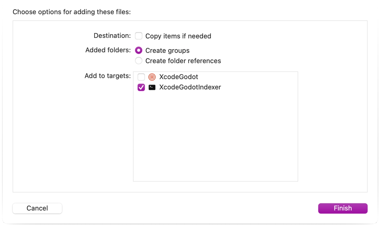Click the Cancel button
381x228 pixels.
pyautogui.click(x=37, y=208)
